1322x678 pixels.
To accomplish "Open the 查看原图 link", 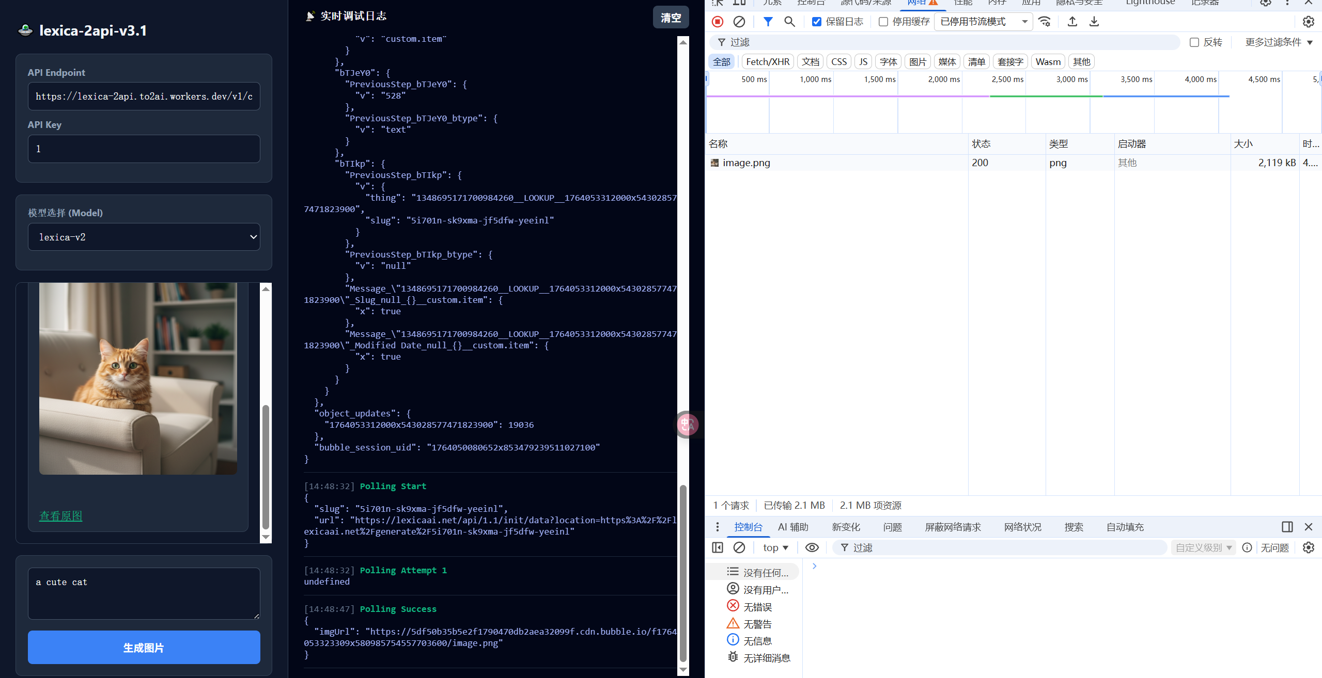I will click(61, 516).
